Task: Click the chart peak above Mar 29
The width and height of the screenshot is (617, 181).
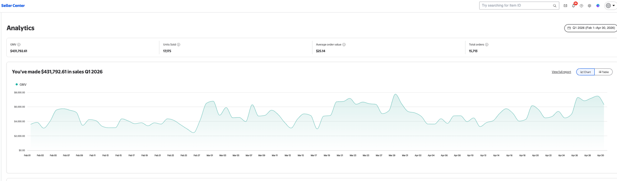Action: point(395,94)
